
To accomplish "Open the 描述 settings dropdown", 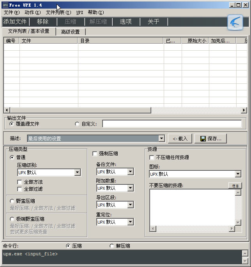I will (161, 138).
